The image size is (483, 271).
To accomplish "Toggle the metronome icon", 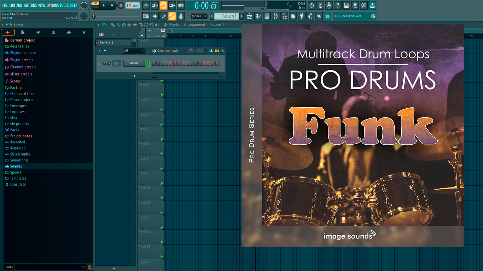I will (146, 5).
